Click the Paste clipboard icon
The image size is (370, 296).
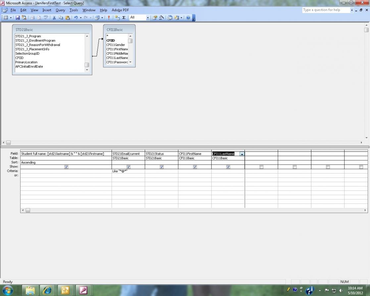click(x=68, y=18)
